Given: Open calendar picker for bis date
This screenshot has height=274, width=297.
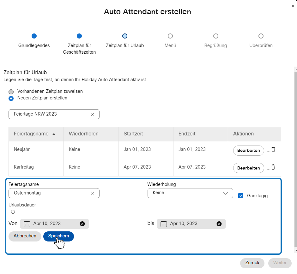Looking at the screenshot, I should [x=164, y=224].
